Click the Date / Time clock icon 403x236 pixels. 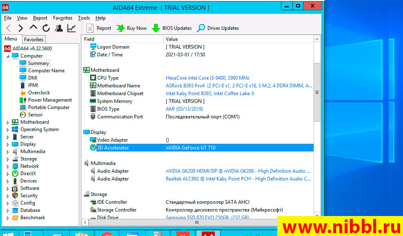93,54
